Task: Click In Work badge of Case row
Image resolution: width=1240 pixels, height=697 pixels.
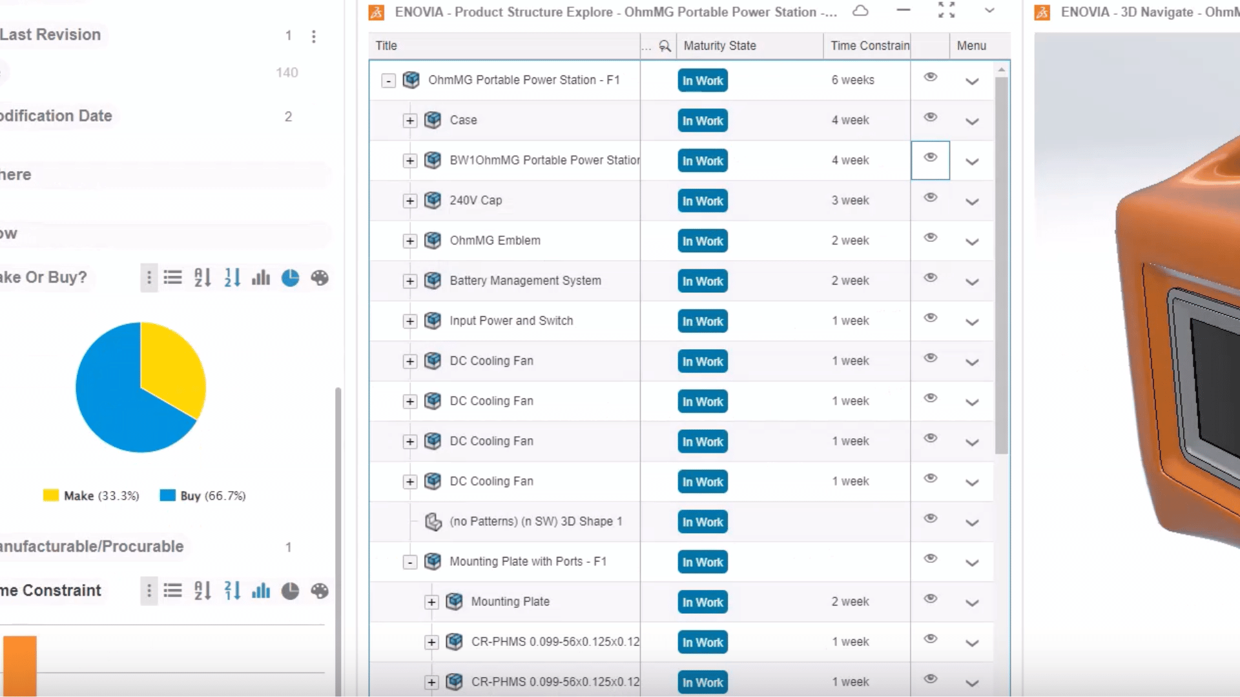Action: pos(703,121)
